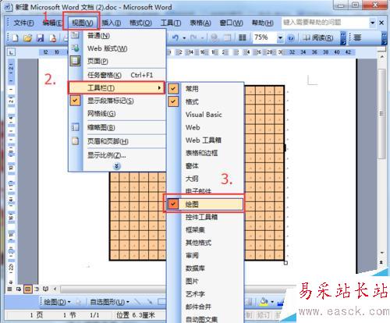Click the New blank document icon
The width and height of the screenshot is (390, 323).
pyautogui.click(x=15, y=38)
